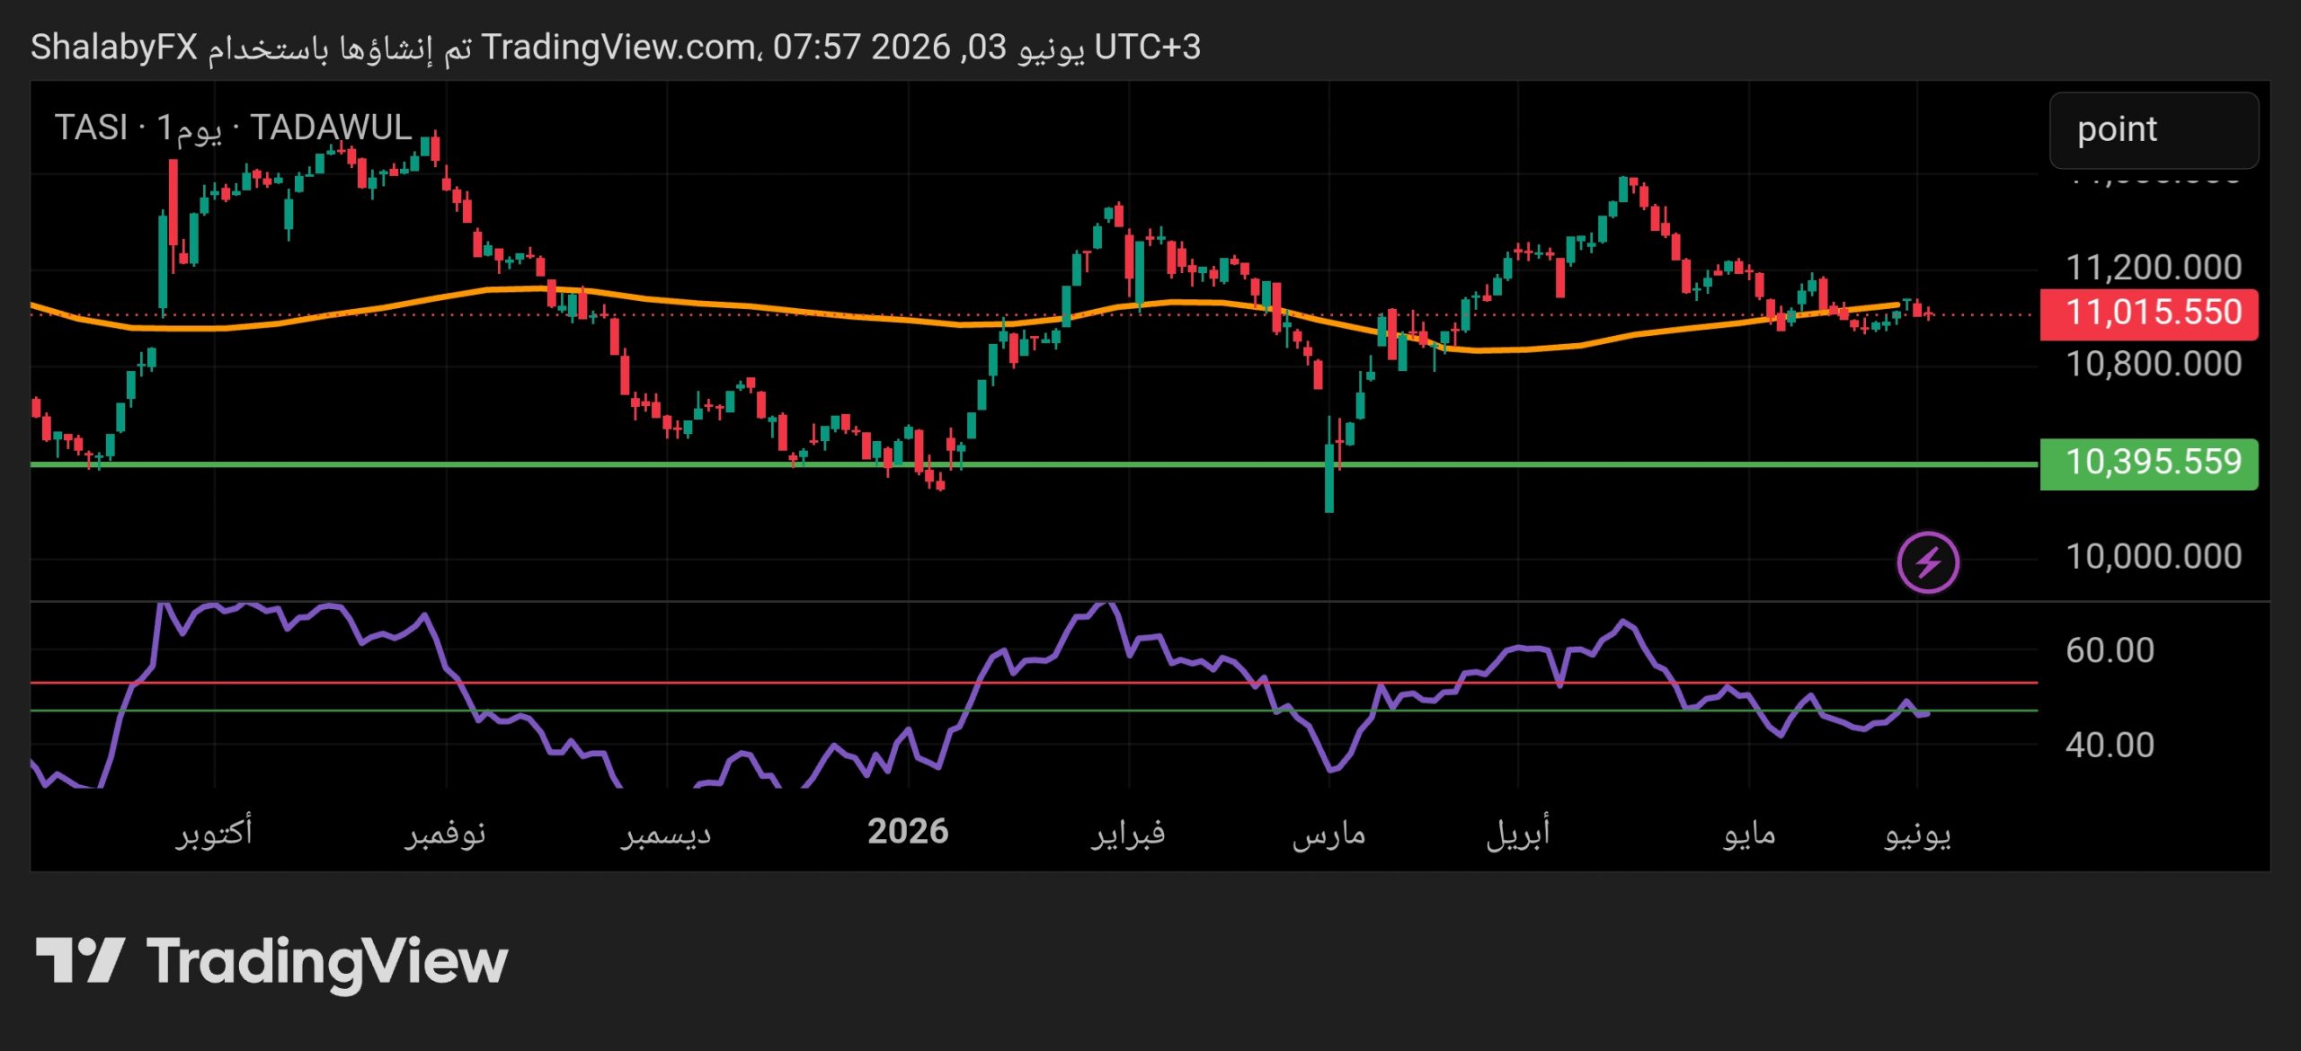The height and width of the screenshot is (1051, 2301).
Task: Select the مايو month marker
Action: coord(1749,835)
